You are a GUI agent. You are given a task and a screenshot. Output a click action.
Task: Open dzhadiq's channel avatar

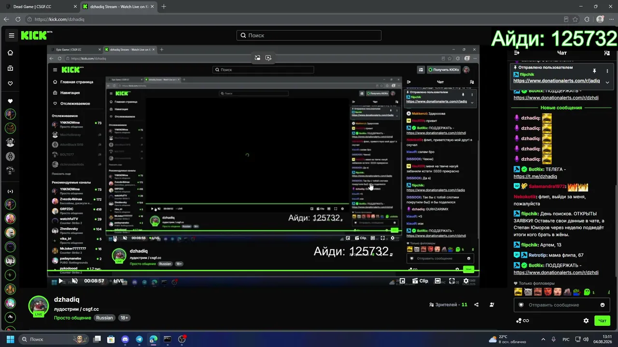click(x=39, y=306)
